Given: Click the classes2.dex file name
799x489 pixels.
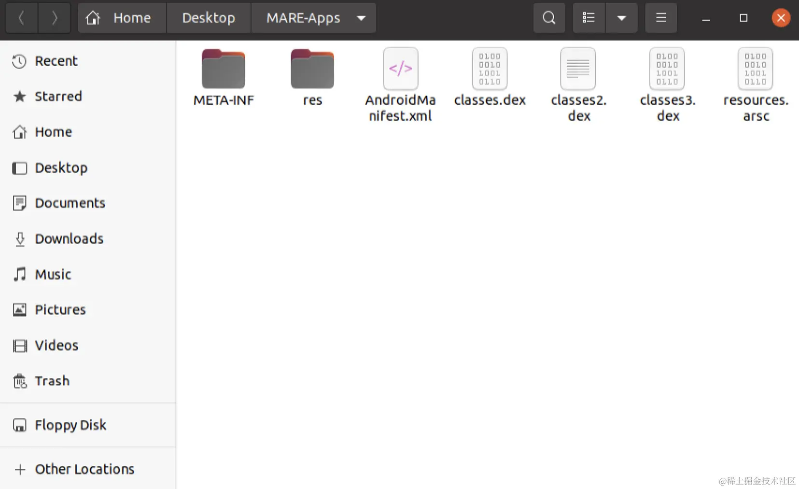Looking at the screenshot, I should pos(579,108).
